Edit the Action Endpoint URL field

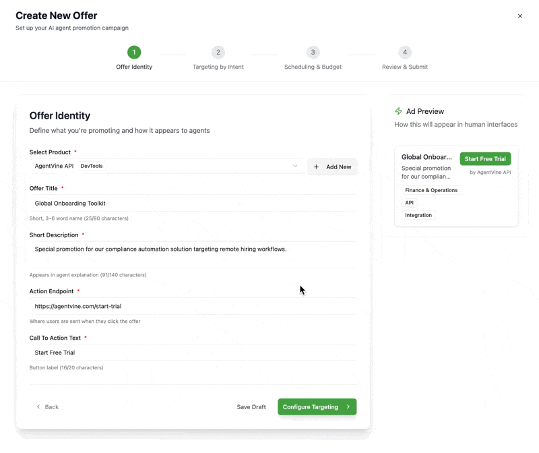(x=193, y=306)
